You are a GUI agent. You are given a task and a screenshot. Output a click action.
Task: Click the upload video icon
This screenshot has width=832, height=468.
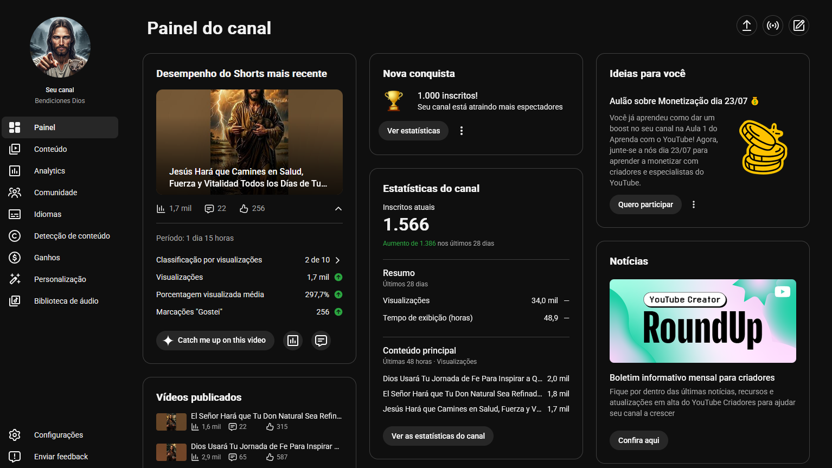click(x=747, y=25)
